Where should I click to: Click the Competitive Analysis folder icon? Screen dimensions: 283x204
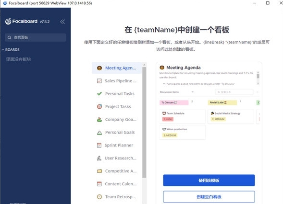tap(99, 171)
